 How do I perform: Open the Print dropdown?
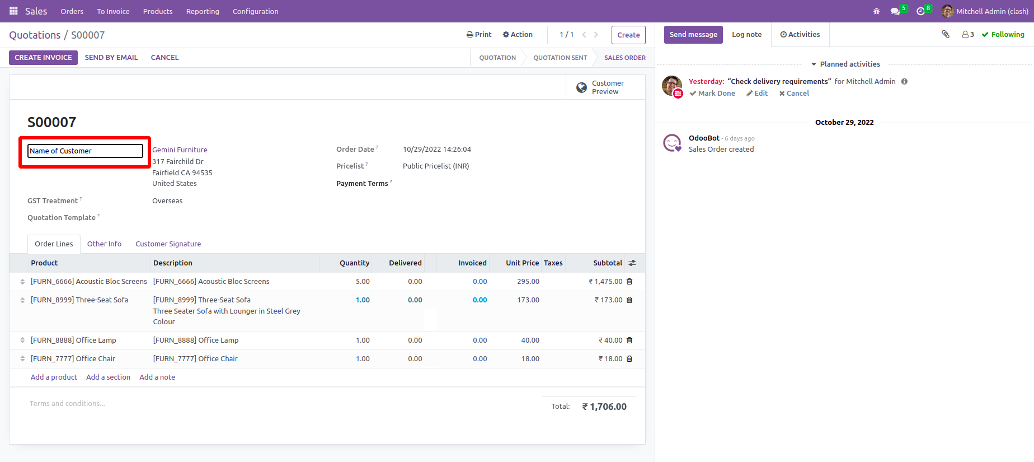click(479, 35)
